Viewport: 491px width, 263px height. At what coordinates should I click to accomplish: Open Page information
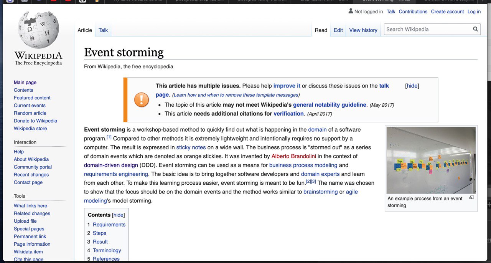click(32, 244)
